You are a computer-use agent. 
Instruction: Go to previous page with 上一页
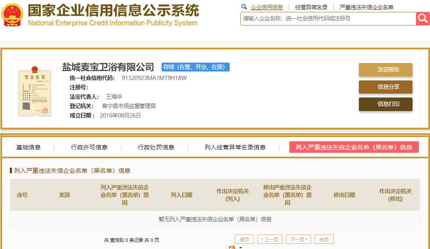tap(270, 240)
